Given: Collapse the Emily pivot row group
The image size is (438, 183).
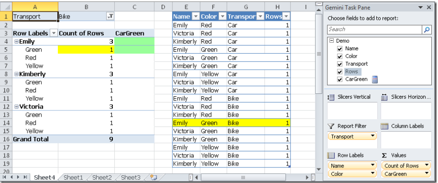Looking at the screenshot, I should [17, 42].
